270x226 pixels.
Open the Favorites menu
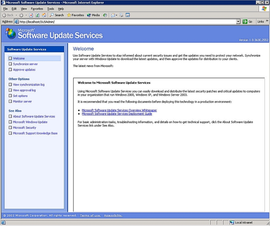[x=37, y=8]
